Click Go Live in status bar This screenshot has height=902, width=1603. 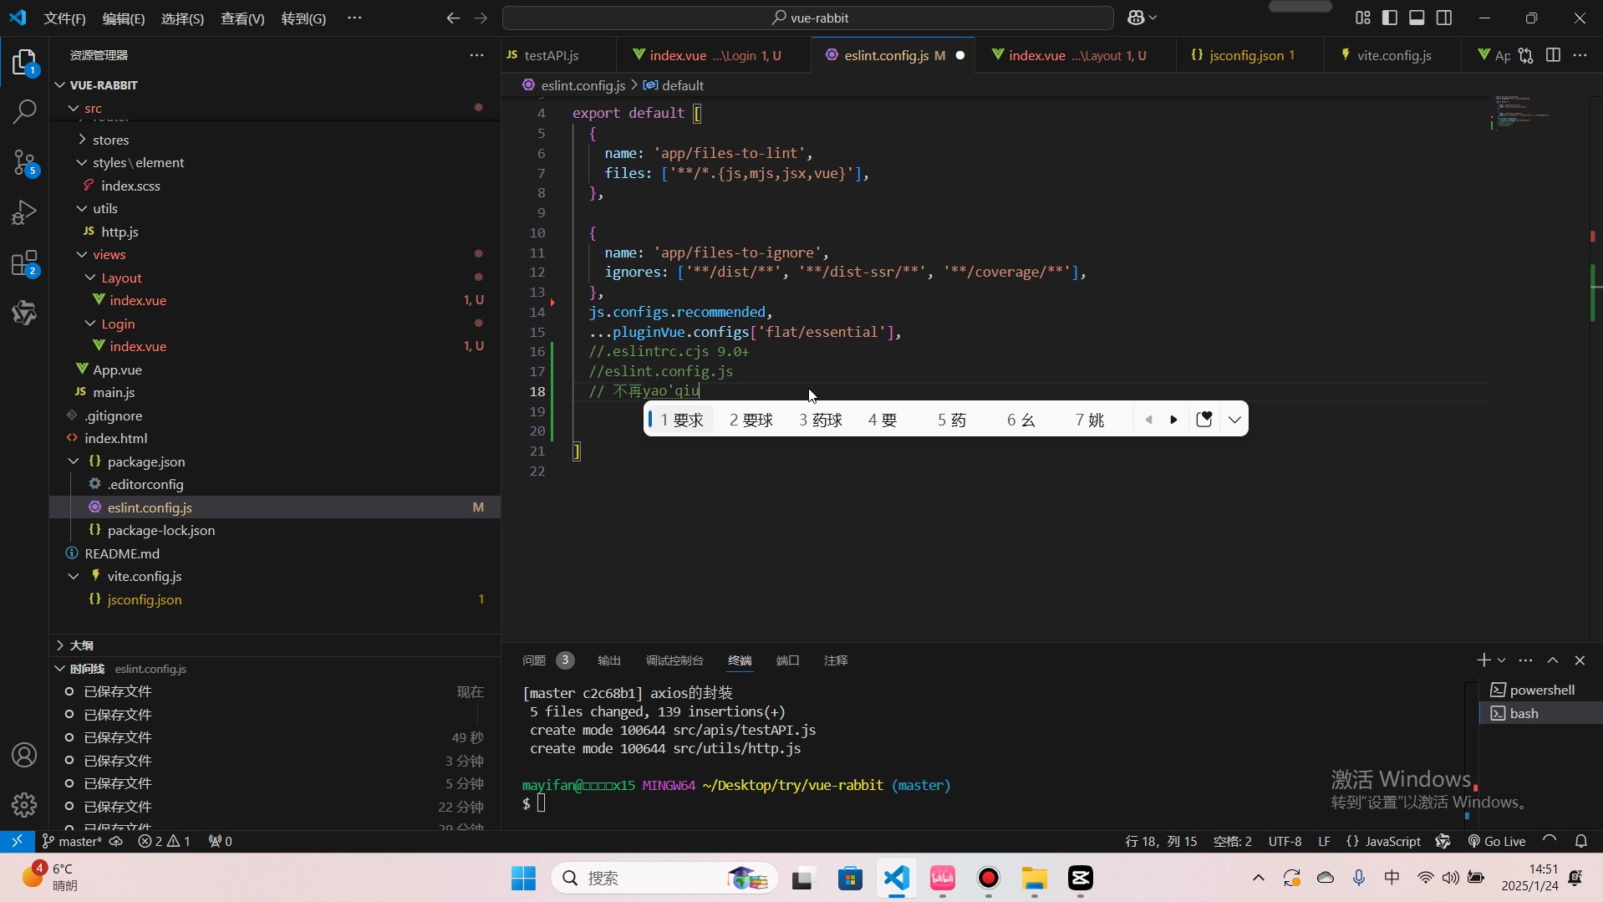tap(1497, 842)
